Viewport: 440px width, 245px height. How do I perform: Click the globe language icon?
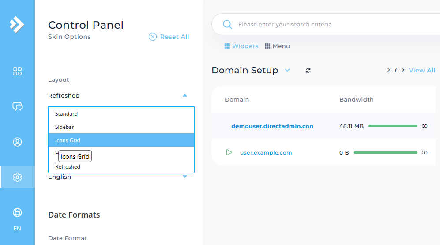[x=17, y=213]
